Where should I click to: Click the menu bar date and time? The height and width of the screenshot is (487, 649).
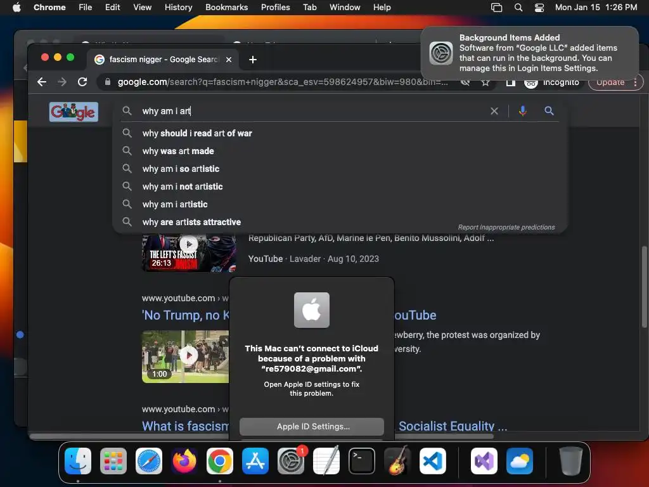(596, 8)
